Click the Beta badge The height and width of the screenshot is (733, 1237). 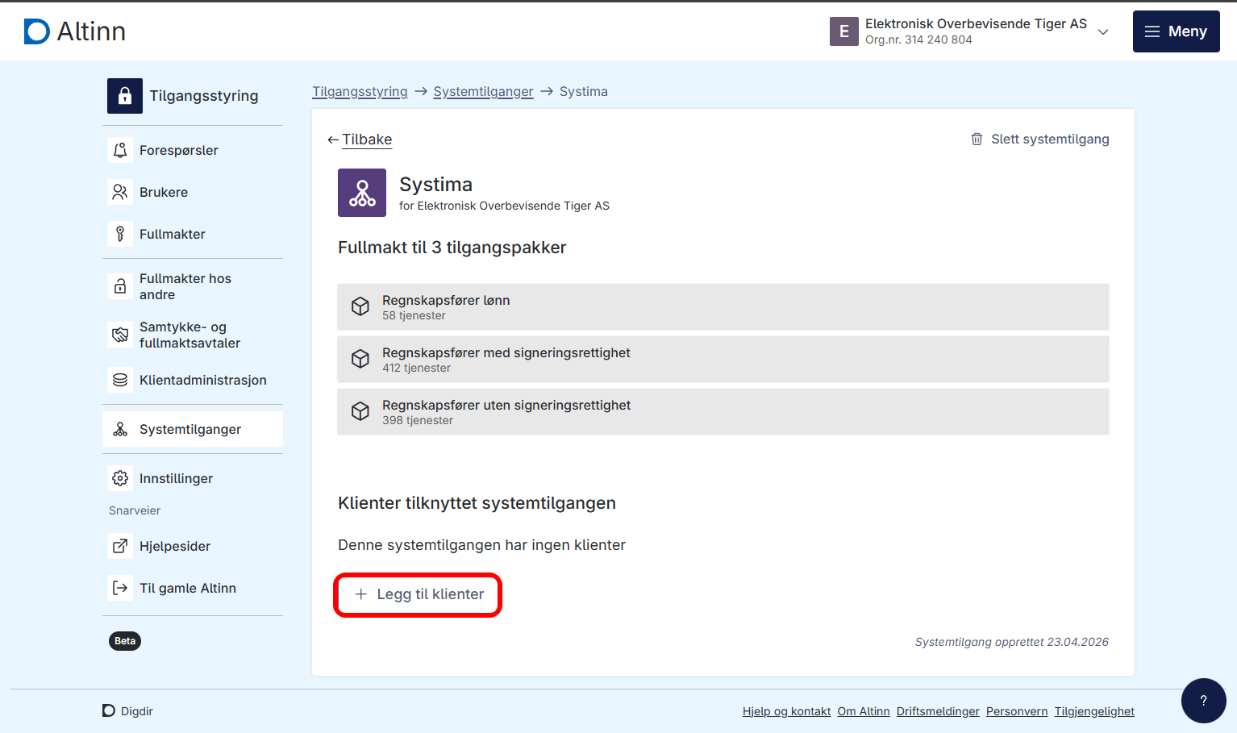point(125,641)
